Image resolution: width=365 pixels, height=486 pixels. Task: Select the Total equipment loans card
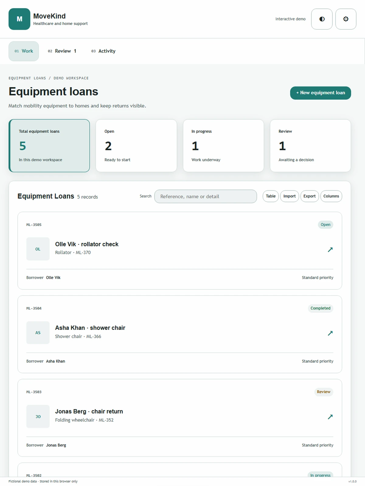point(49,145)
